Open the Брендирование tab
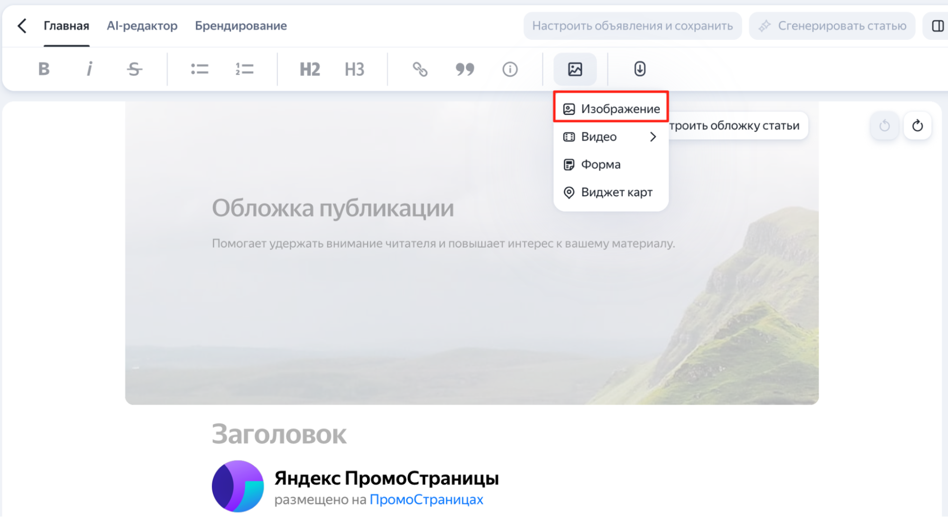 [241, 26]
